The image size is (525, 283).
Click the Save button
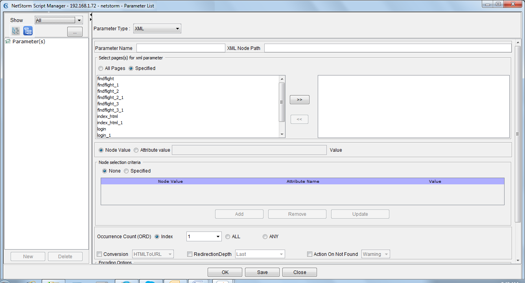[262, 272]
